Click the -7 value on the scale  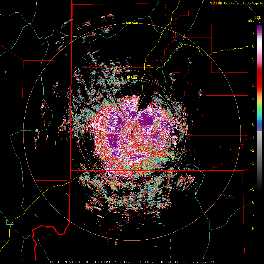click(252, 215)
